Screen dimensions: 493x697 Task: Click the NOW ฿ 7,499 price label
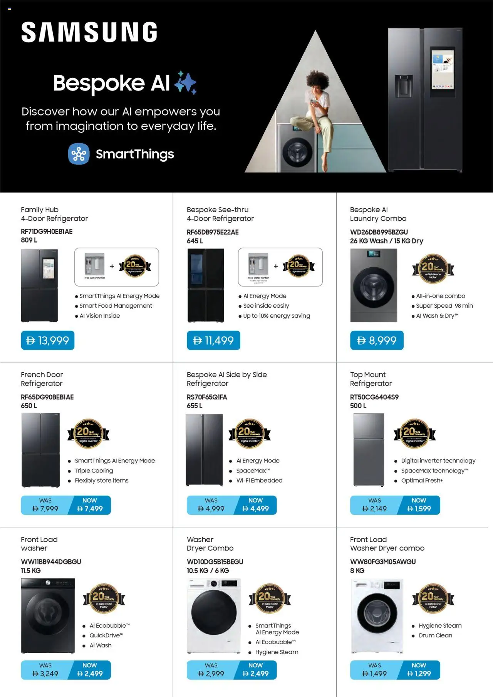(90, 505)
